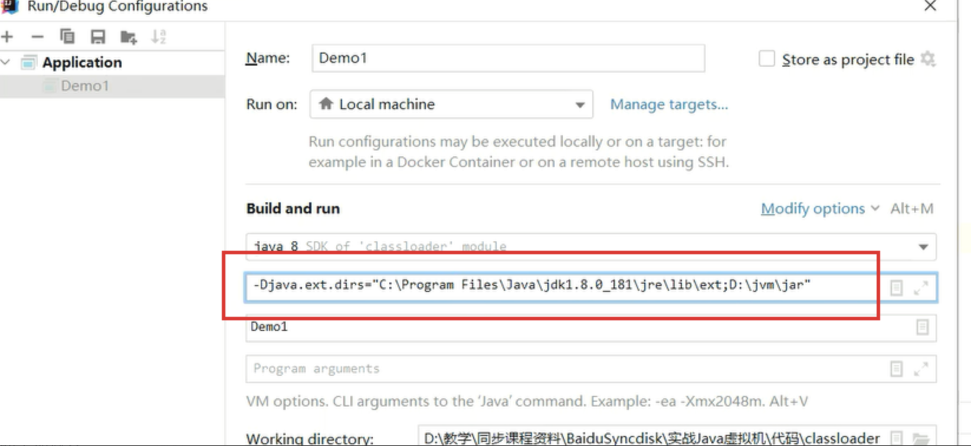The width and height of the screenshot is (971, 446).
Task: Expand the VM options field editor
Action: (921, 287)
